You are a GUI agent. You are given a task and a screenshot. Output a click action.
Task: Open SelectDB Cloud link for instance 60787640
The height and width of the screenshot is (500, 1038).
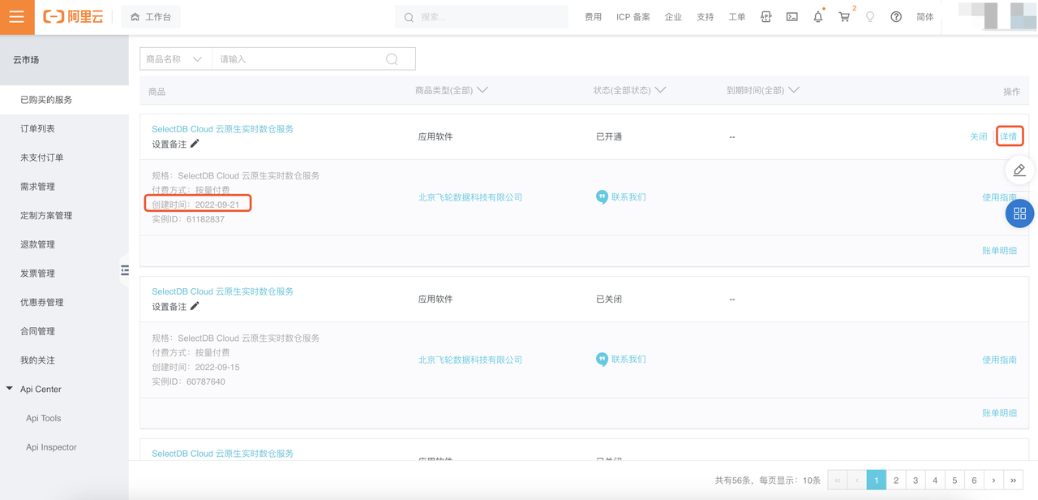223,291
